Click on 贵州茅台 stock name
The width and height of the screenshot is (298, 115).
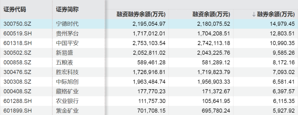pyautogui.click(x=67, y=33)
